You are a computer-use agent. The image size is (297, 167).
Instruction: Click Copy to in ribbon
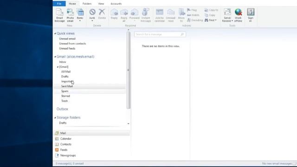(212, 10)
